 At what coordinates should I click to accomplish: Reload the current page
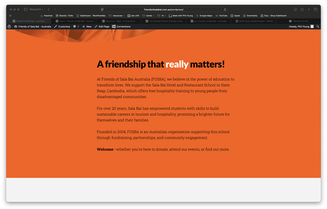225,9
